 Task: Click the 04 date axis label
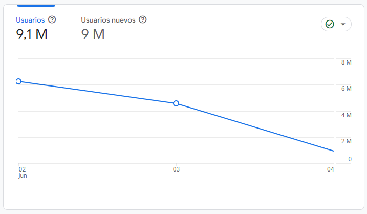[x=331, y=169]
